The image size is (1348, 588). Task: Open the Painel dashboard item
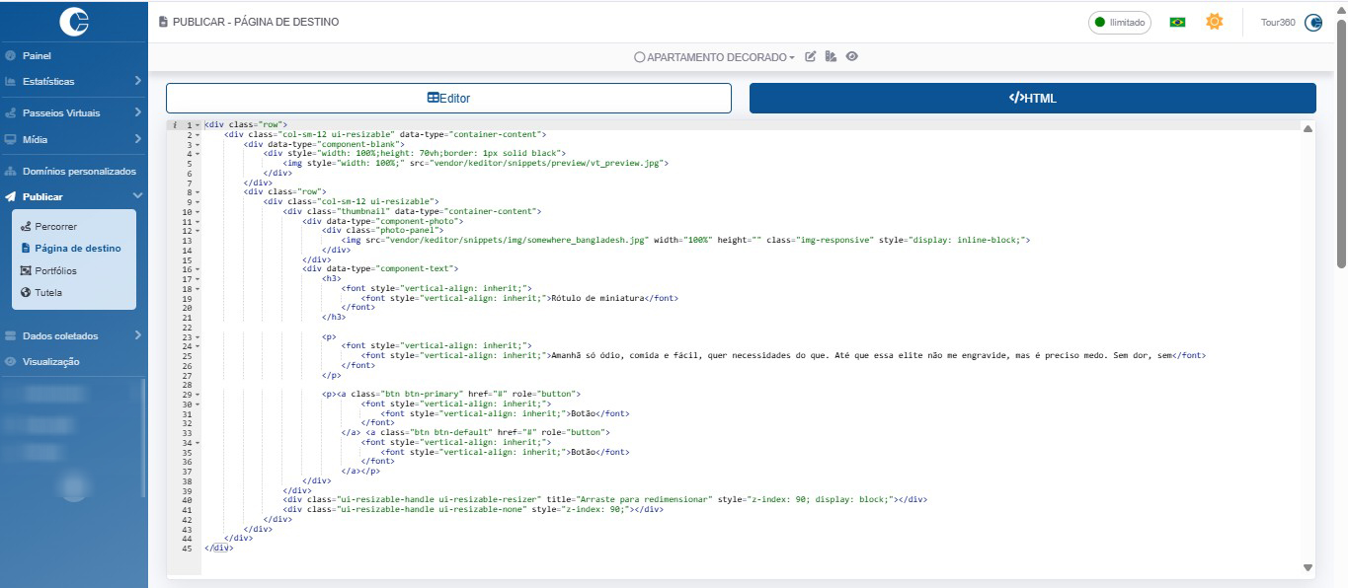pyautogui.click(x=37, y=56)
